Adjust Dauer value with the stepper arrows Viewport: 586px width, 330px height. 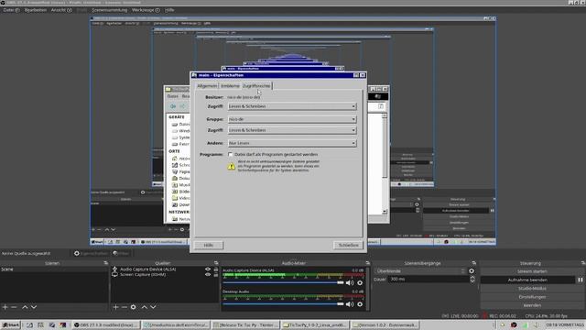click(472, 279)
